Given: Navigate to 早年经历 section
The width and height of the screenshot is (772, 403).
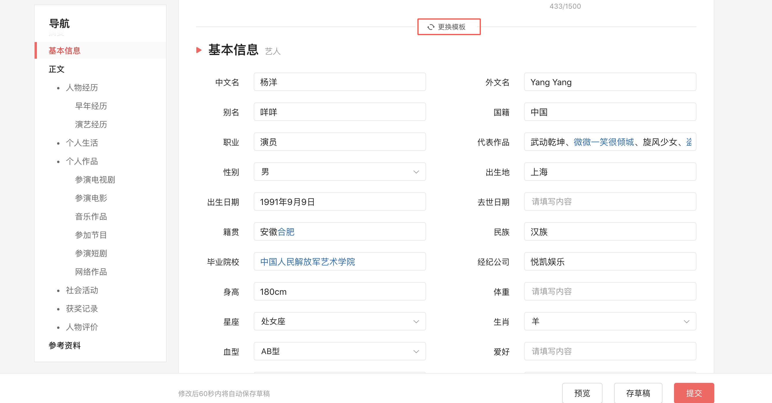Looking at the screenshot, I should coord(91,106).
